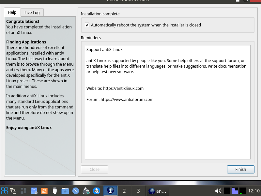Open the blue wrench settings tool icon
261x196 pixels.
97,191
